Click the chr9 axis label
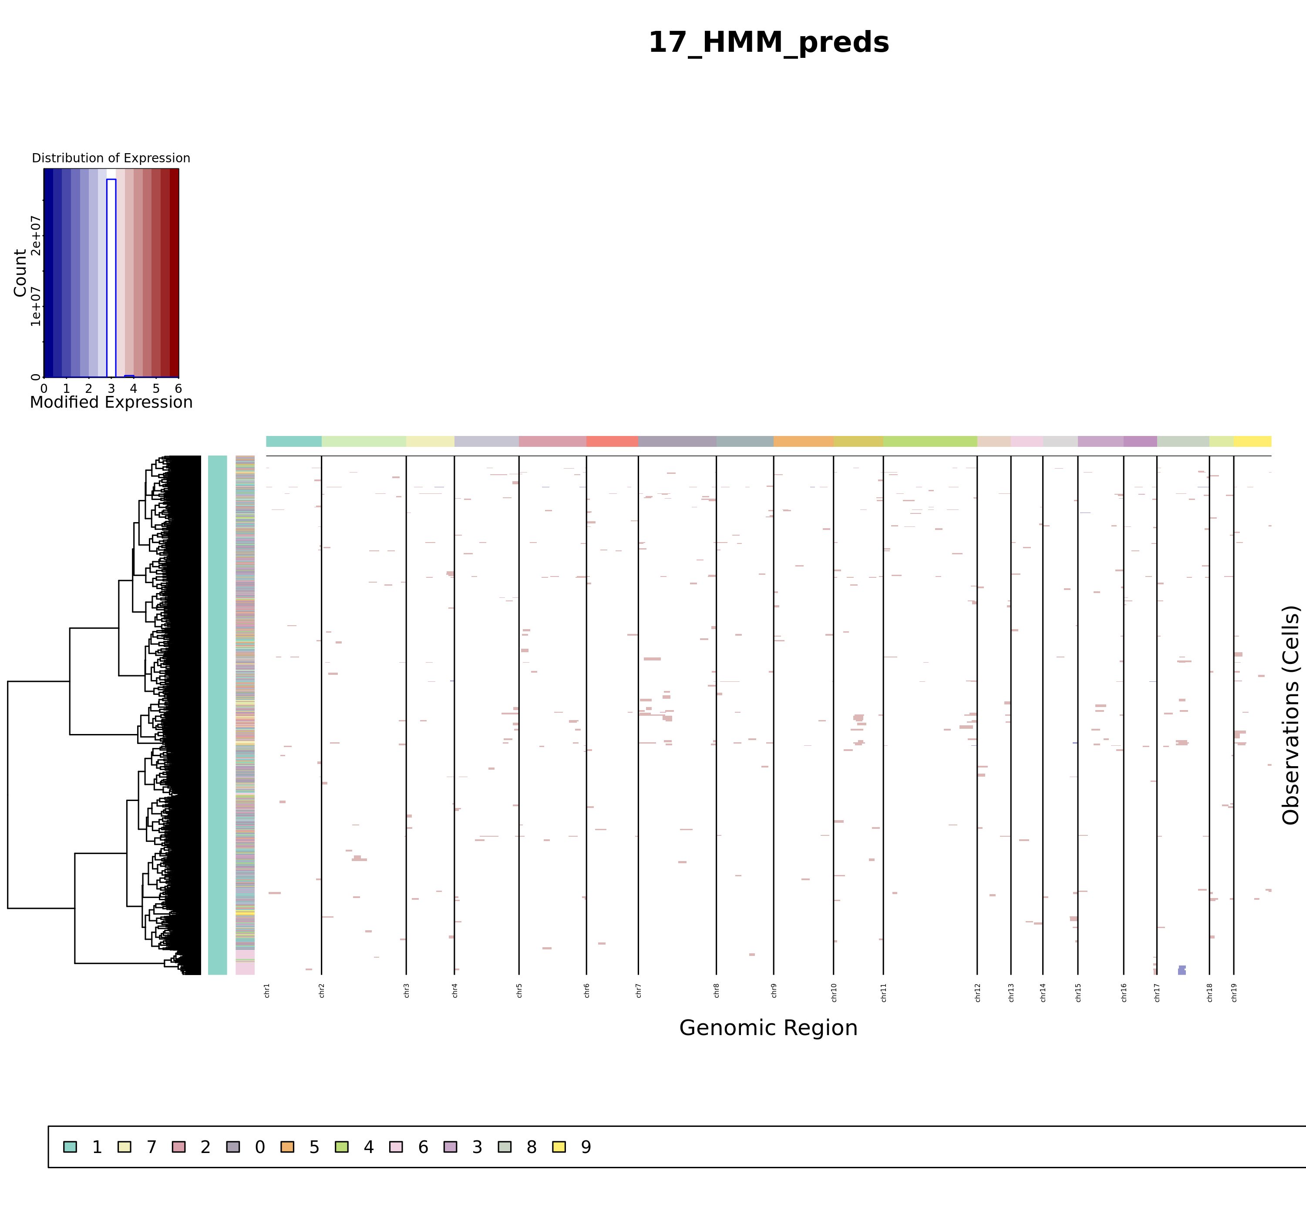Viewport: 1306px width, 1210px height. 774,991
